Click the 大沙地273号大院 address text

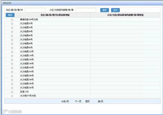(28, 96)
